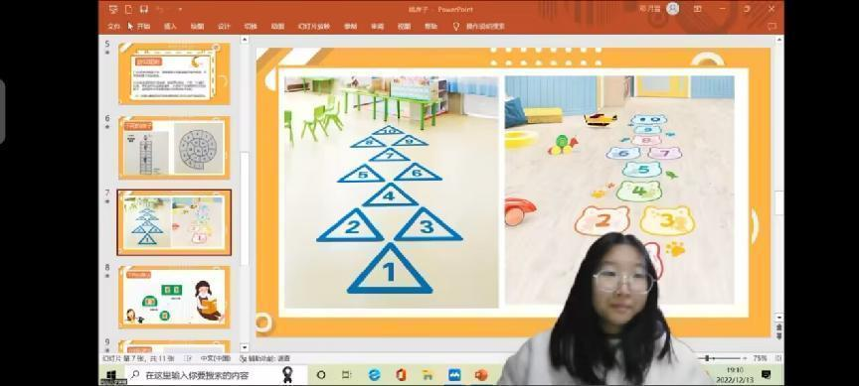
Task: Click the Start From Beginning slideshow icon
Action: 113,9
